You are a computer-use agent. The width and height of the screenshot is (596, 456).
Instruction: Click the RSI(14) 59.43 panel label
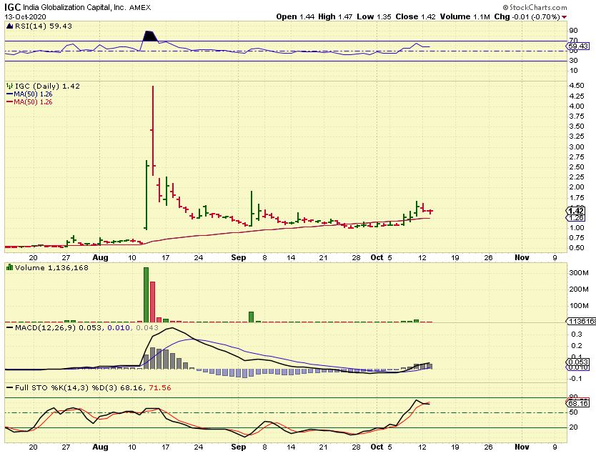[44, 26]
